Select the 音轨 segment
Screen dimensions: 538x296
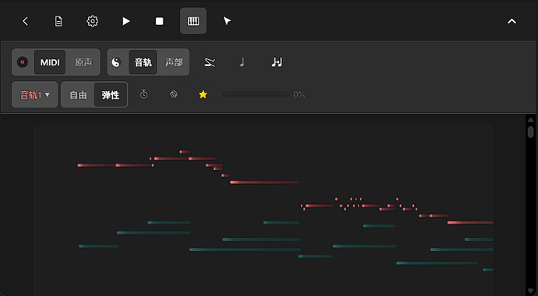coord(143,62)
